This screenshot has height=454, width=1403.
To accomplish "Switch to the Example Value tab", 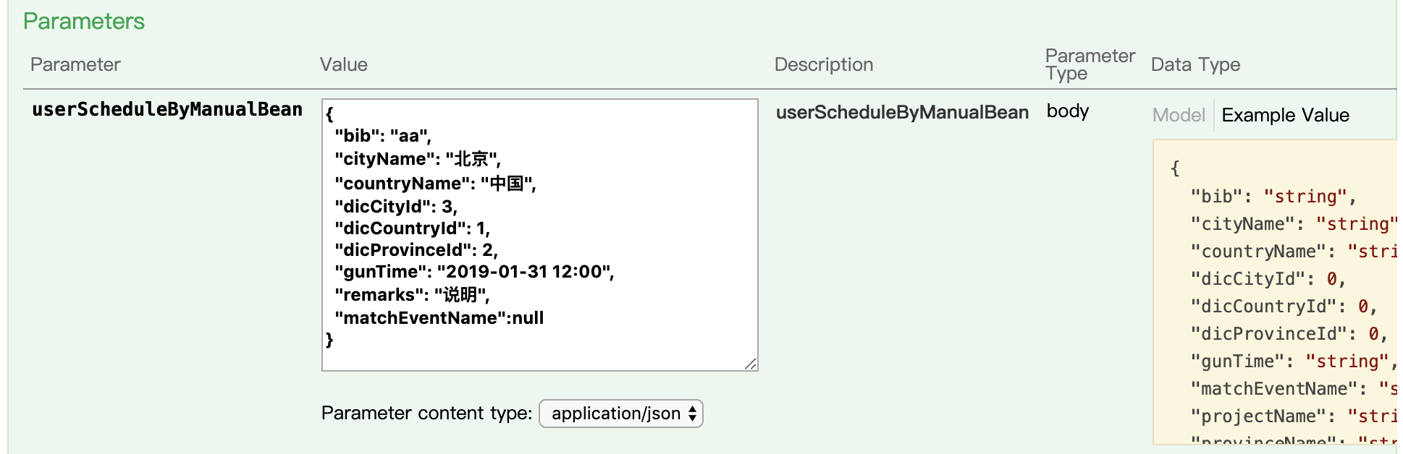I will coord(1285,114).
